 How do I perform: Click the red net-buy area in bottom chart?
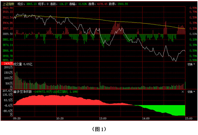click(x=59, y=100)
